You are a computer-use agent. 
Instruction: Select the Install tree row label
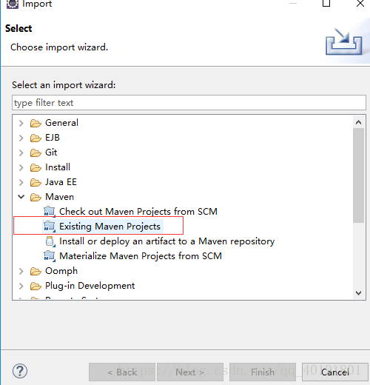coord(58,167)
